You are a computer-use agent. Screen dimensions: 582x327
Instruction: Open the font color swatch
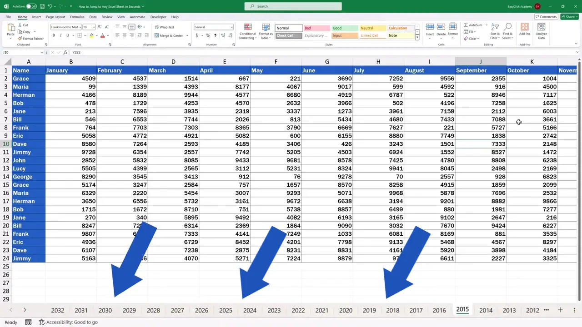coord(103,35)
